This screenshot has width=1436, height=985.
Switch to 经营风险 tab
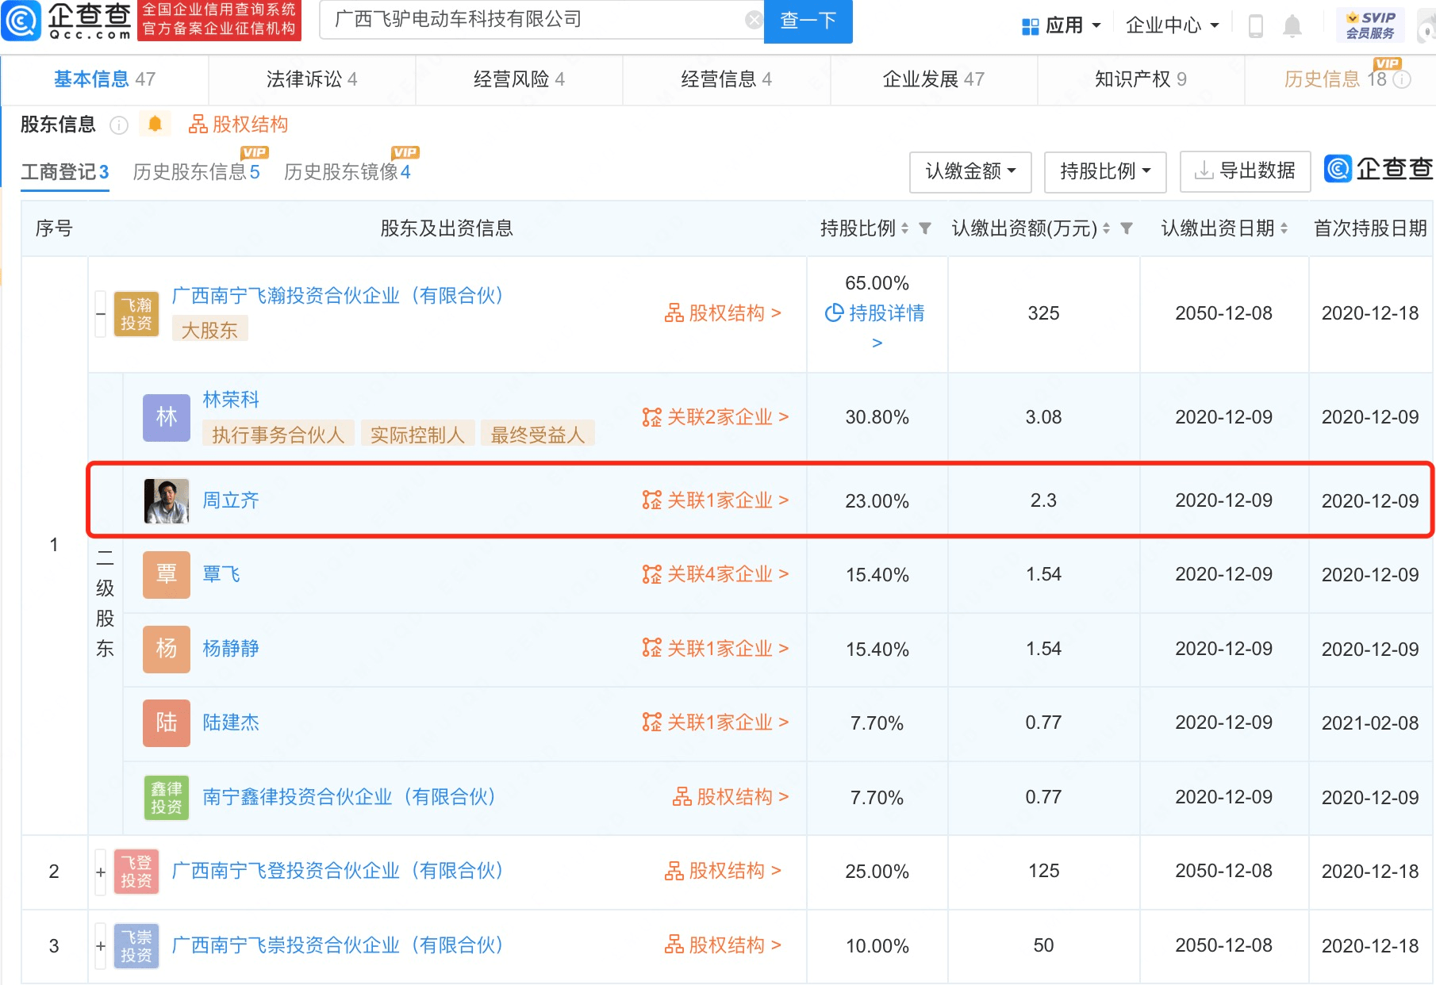click(519, 79)
